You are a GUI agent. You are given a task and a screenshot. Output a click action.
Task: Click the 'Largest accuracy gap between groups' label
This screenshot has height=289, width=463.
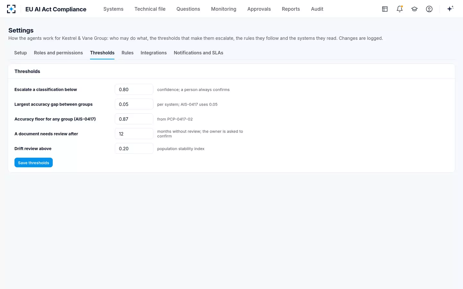(x=53, y=104)
